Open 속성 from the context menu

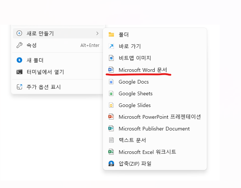coord(58,45)
